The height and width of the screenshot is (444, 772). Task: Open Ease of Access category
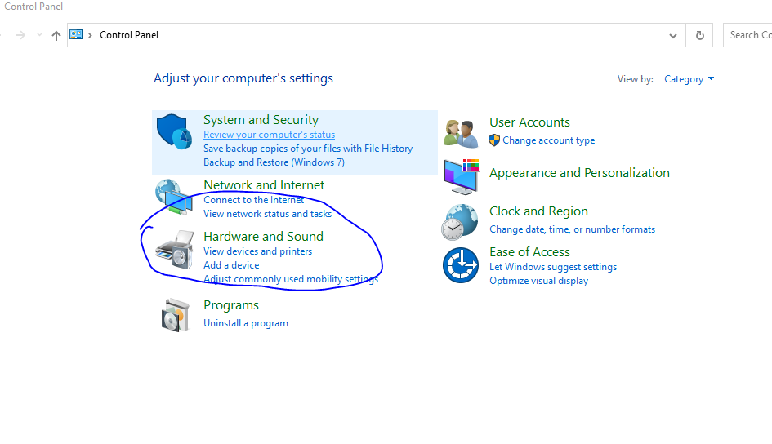(529, 251)
